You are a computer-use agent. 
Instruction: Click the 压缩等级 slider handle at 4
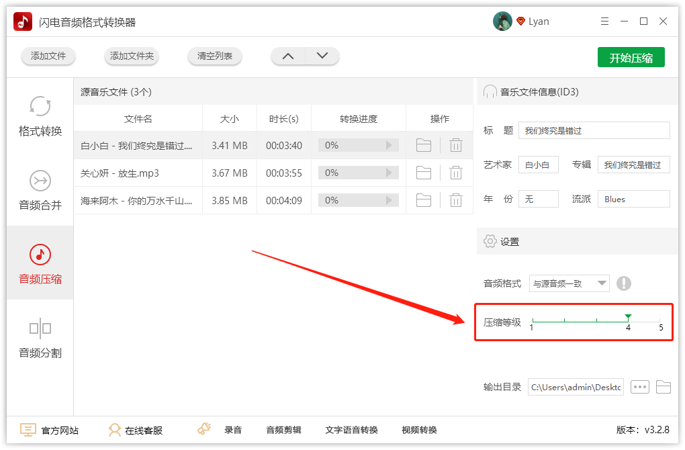coord(628,317)
